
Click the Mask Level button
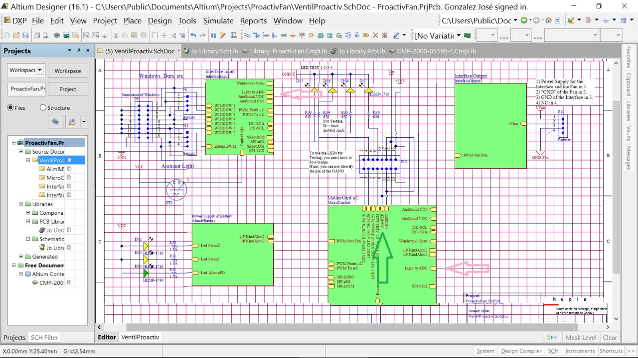581,337
